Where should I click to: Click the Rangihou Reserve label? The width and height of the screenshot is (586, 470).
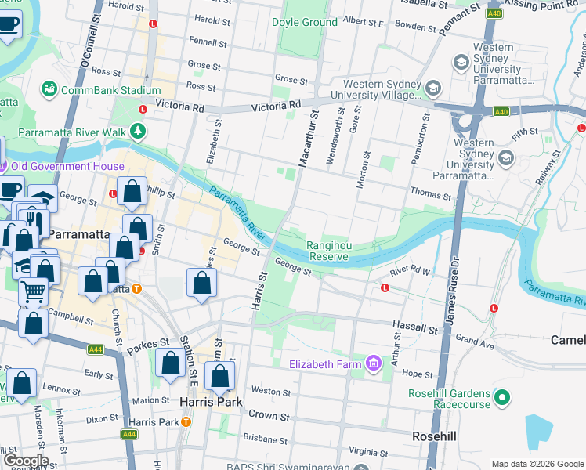point(329,251)
